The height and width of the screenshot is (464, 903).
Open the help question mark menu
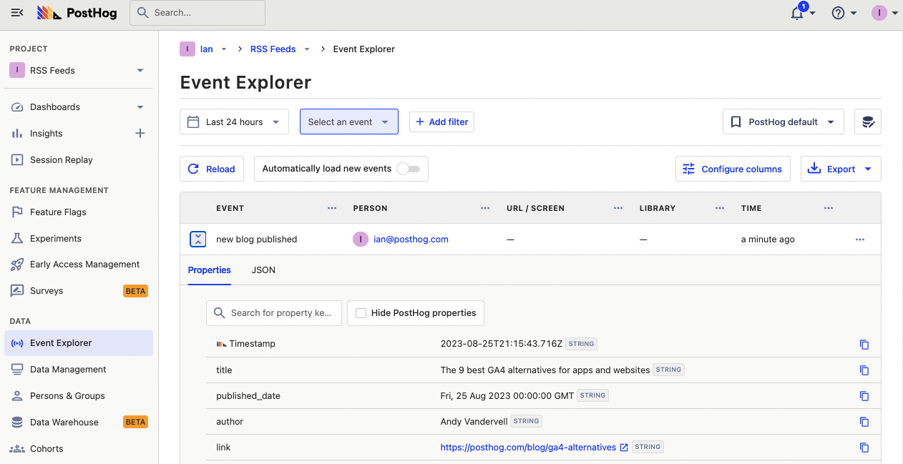(x=839, y=13)
